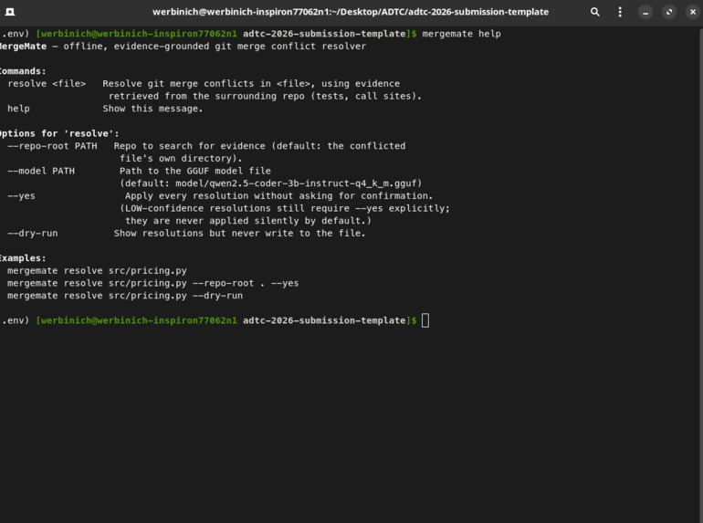The height and width of the screenshot is (523, 703).
Task: Click 'Apply every resolution without asking' line
Action: point(278,196)
